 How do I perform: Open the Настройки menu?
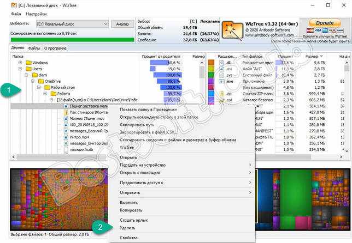[x=36, y=14]
